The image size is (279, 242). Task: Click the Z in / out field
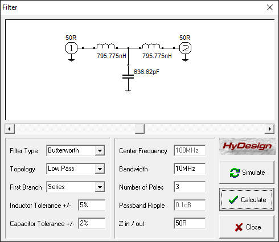pyautogui.click(x=190, y=223)
